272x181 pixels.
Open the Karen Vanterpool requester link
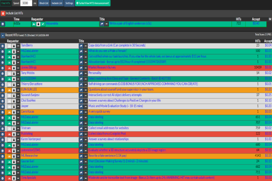[32, 139]
